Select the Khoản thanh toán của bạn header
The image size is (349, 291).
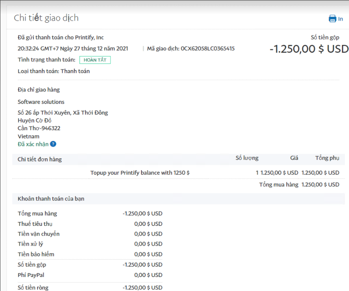(x=51, y=199)
